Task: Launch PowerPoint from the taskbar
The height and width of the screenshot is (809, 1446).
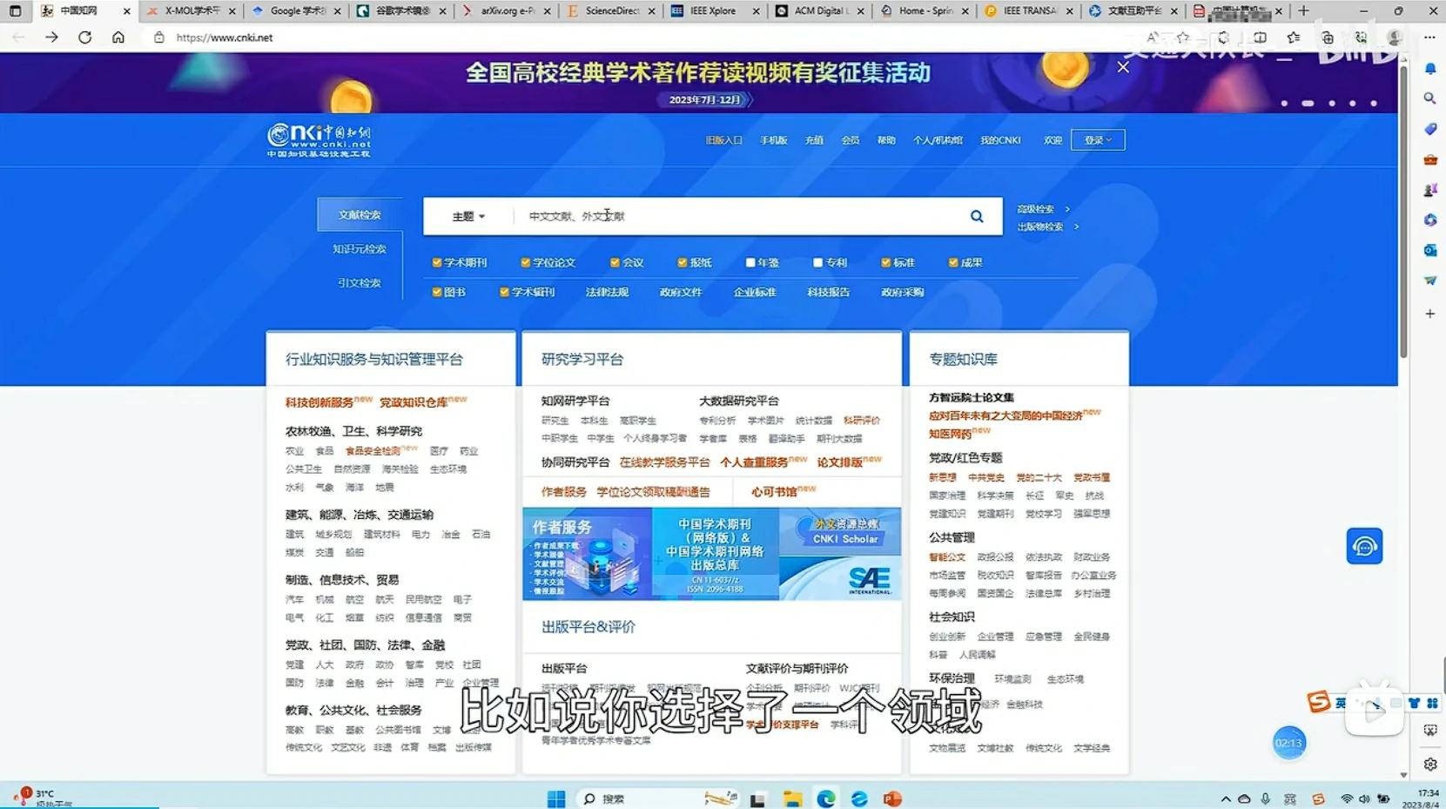Action: tap(891, 799)
